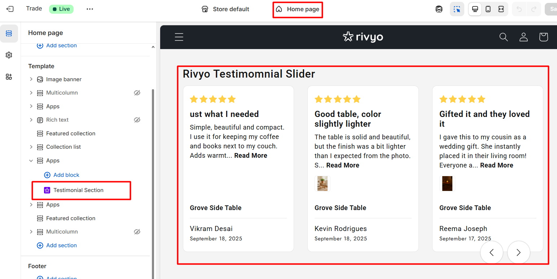
Task: Expand the last Multicolumn section
Action: click(x=31, y=232)
